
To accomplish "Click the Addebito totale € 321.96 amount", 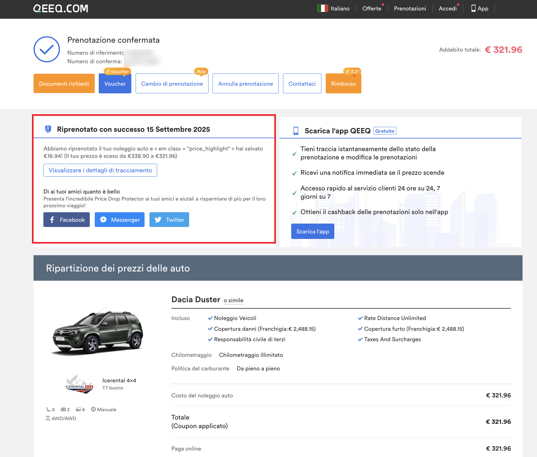I will pyautogui.click(x=503, y=49).
